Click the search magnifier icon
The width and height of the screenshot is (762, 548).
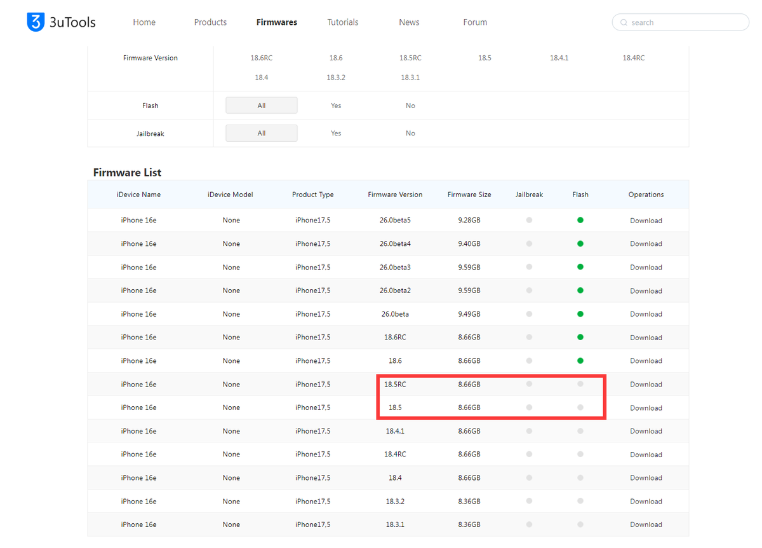624,22
